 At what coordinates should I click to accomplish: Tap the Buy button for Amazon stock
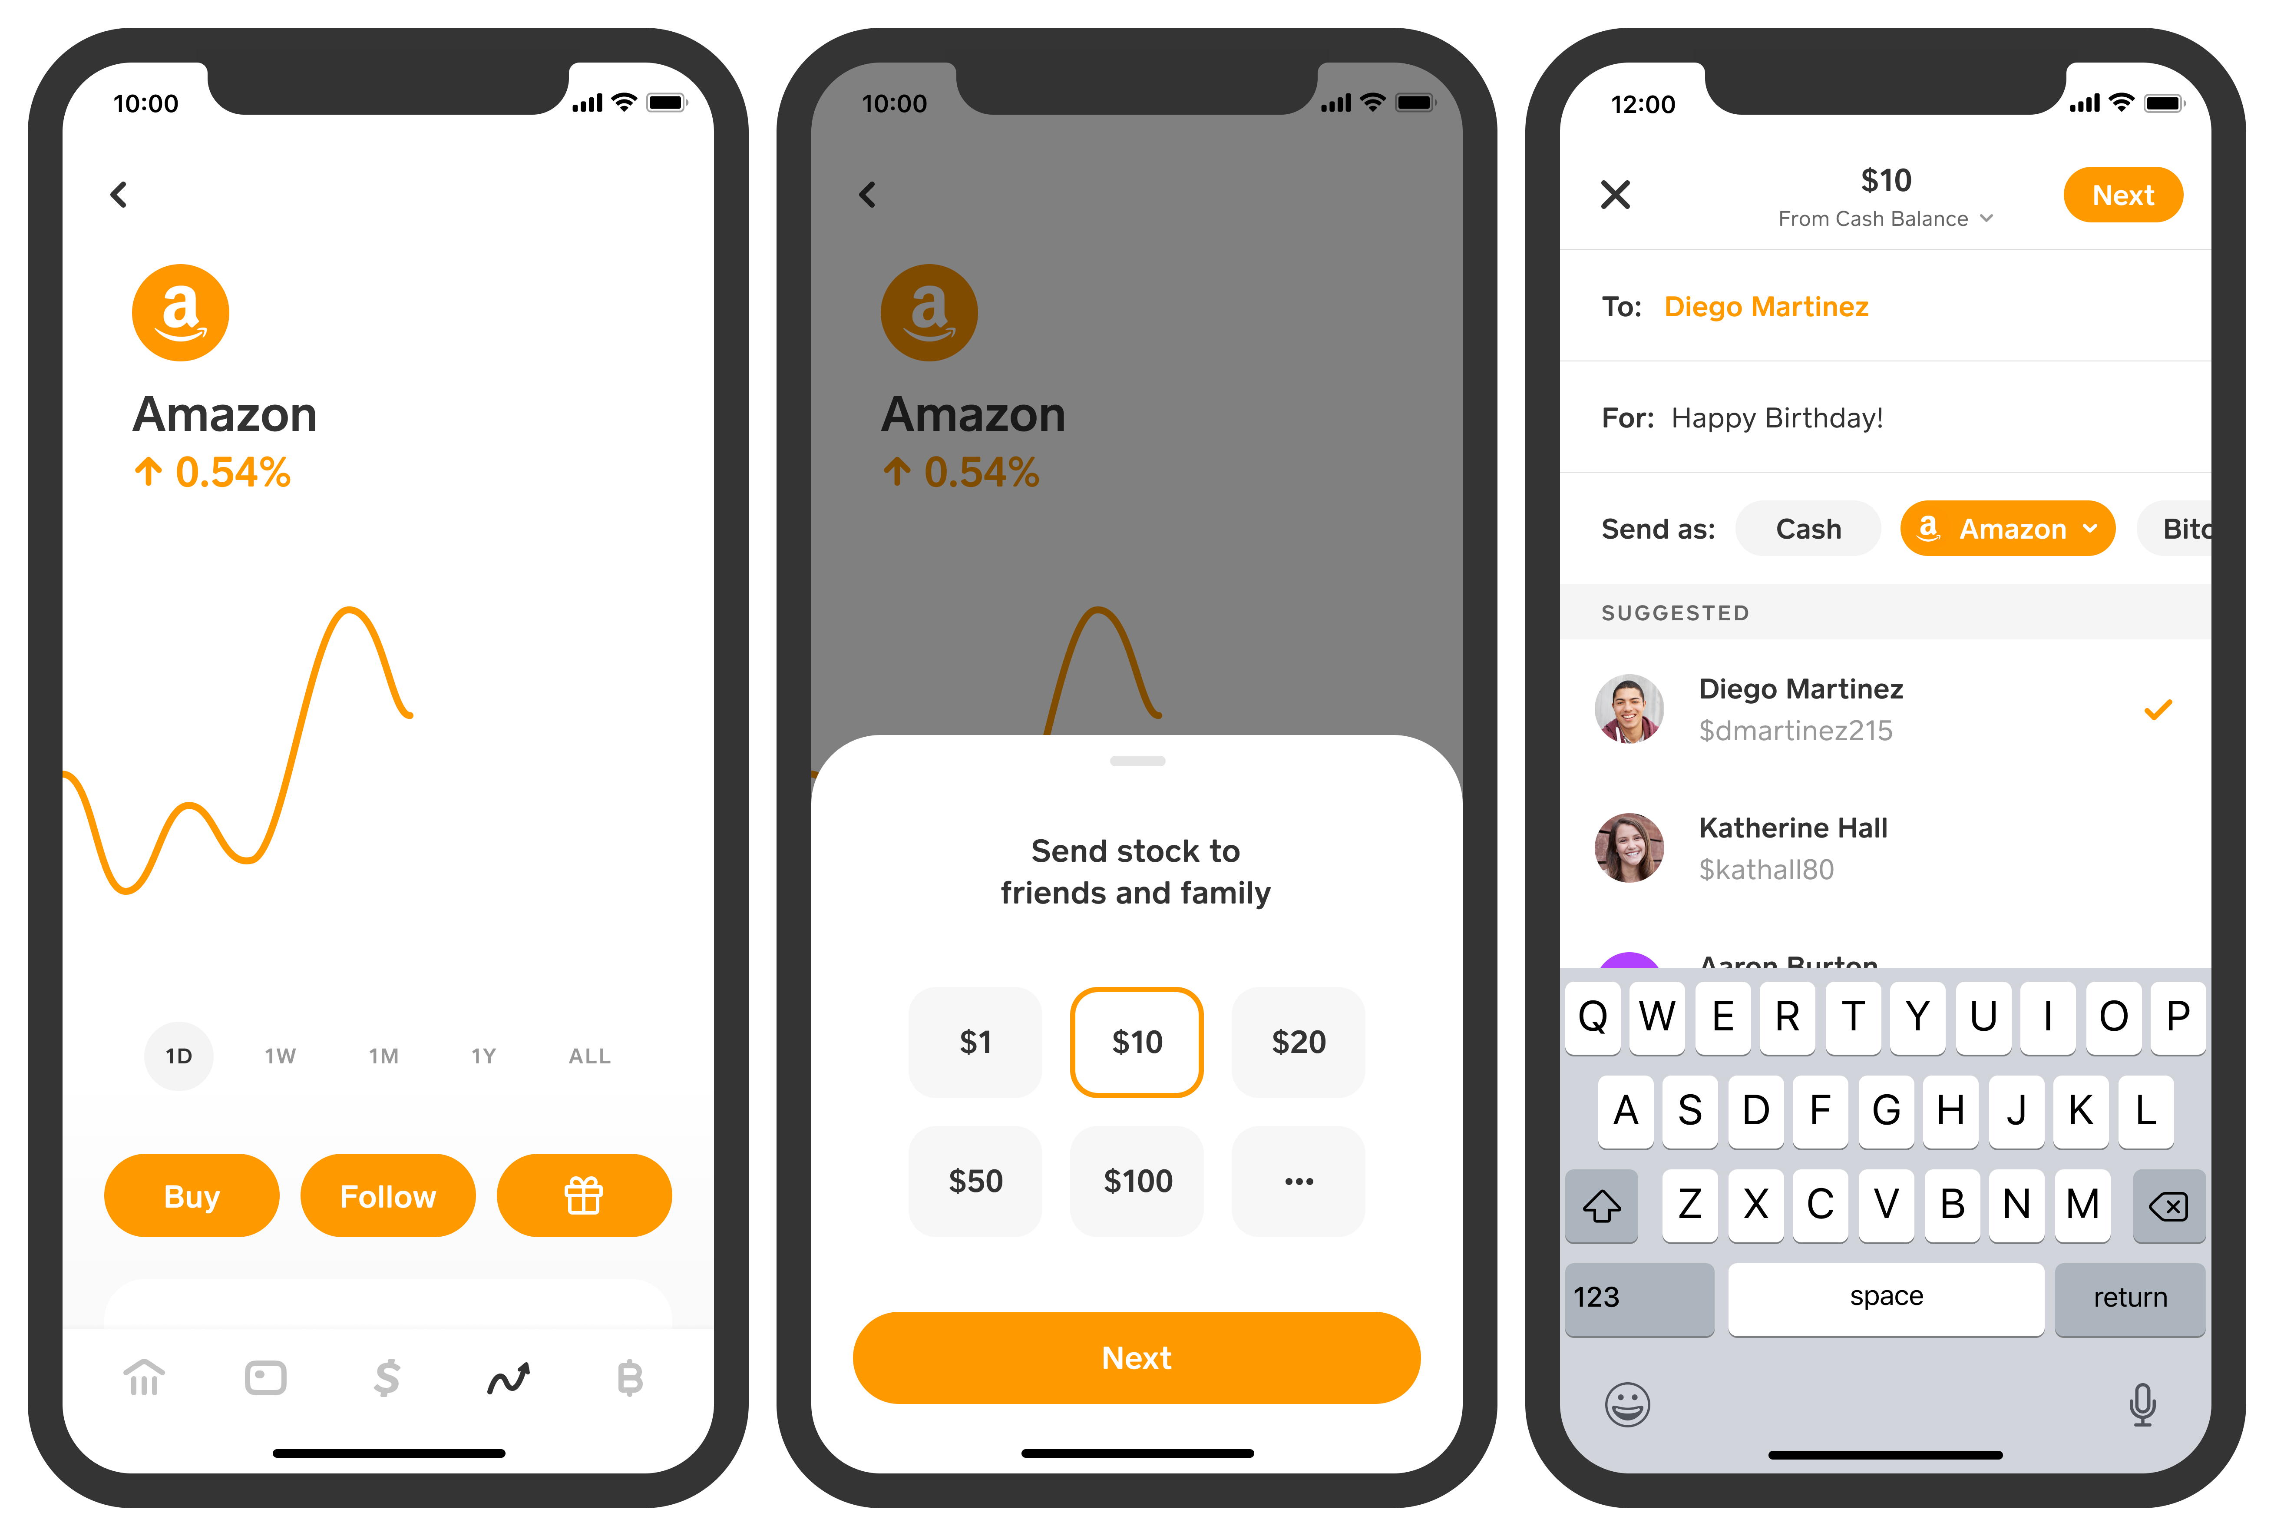point(192,1195)
